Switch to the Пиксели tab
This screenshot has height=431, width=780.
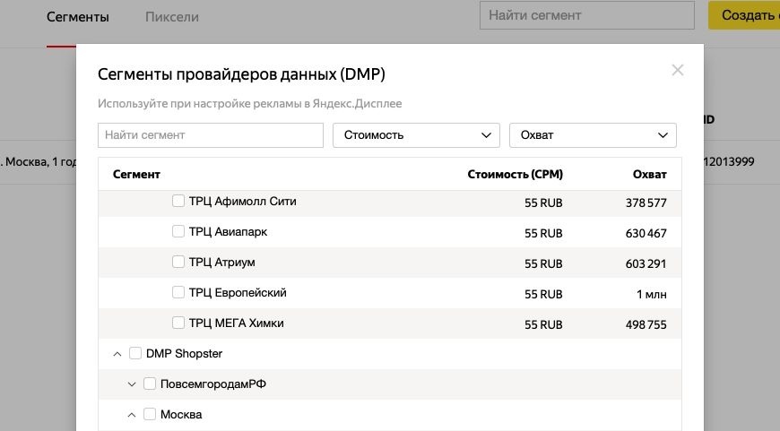[x=172, y=17]
